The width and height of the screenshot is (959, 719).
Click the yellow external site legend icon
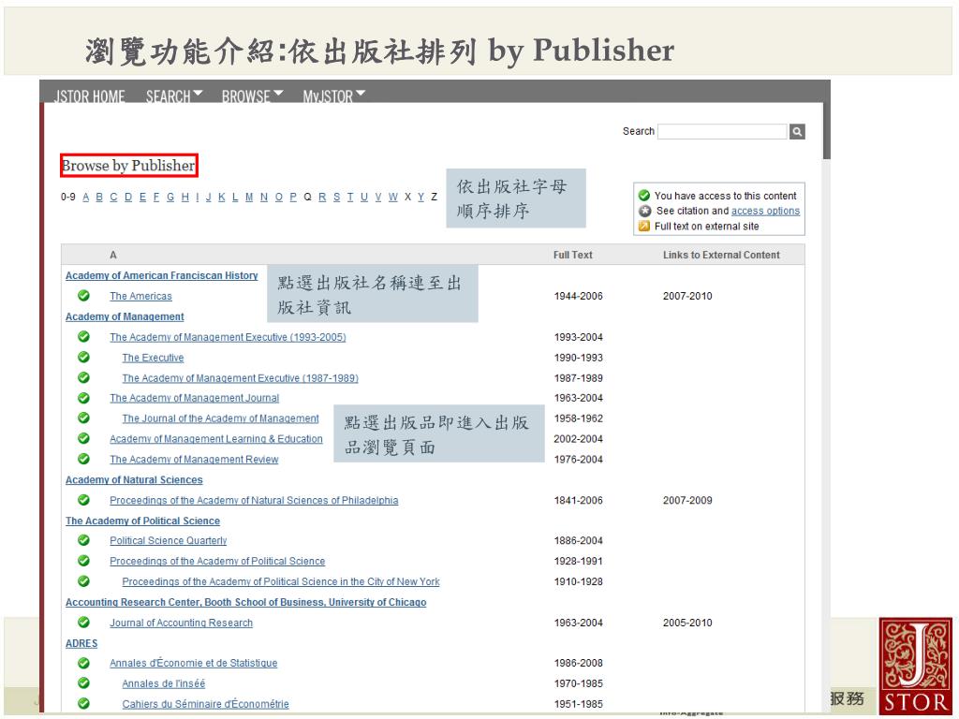(644, 227)
